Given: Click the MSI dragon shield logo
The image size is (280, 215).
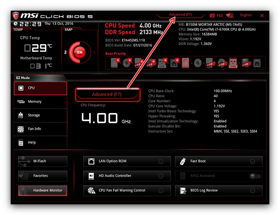Looking at the screenshot, I should (x=16, y=16).
